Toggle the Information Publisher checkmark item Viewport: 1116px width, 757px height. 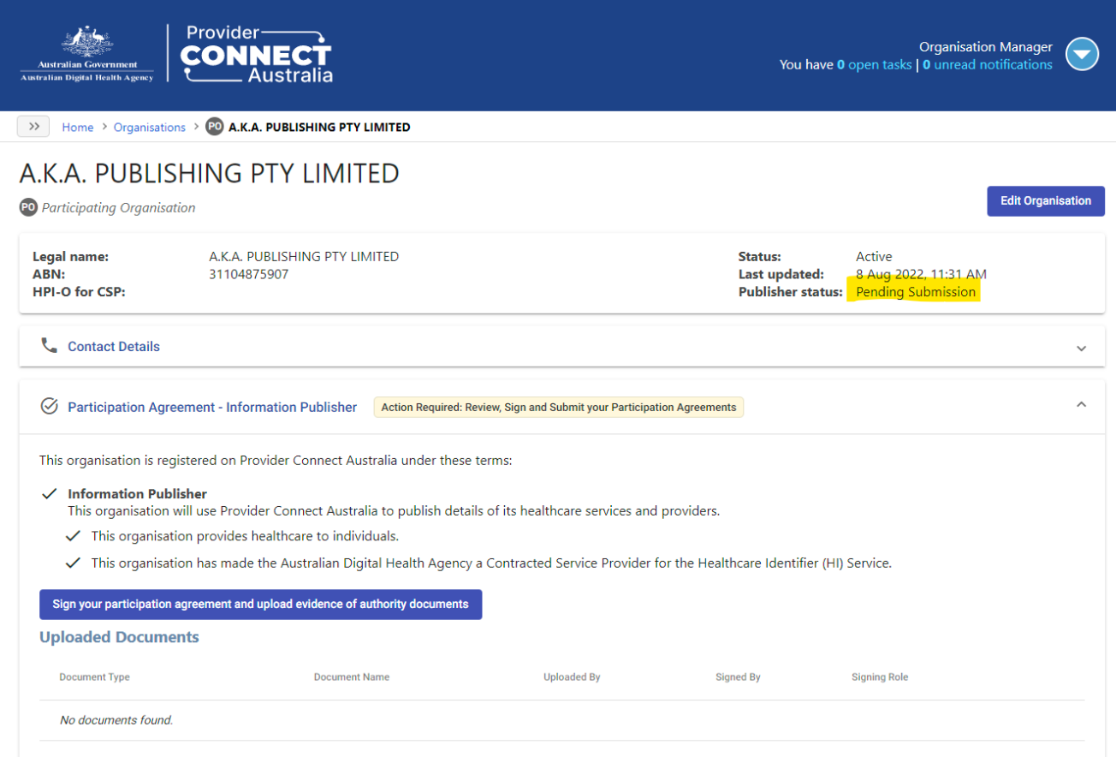[x=49, y=494]
